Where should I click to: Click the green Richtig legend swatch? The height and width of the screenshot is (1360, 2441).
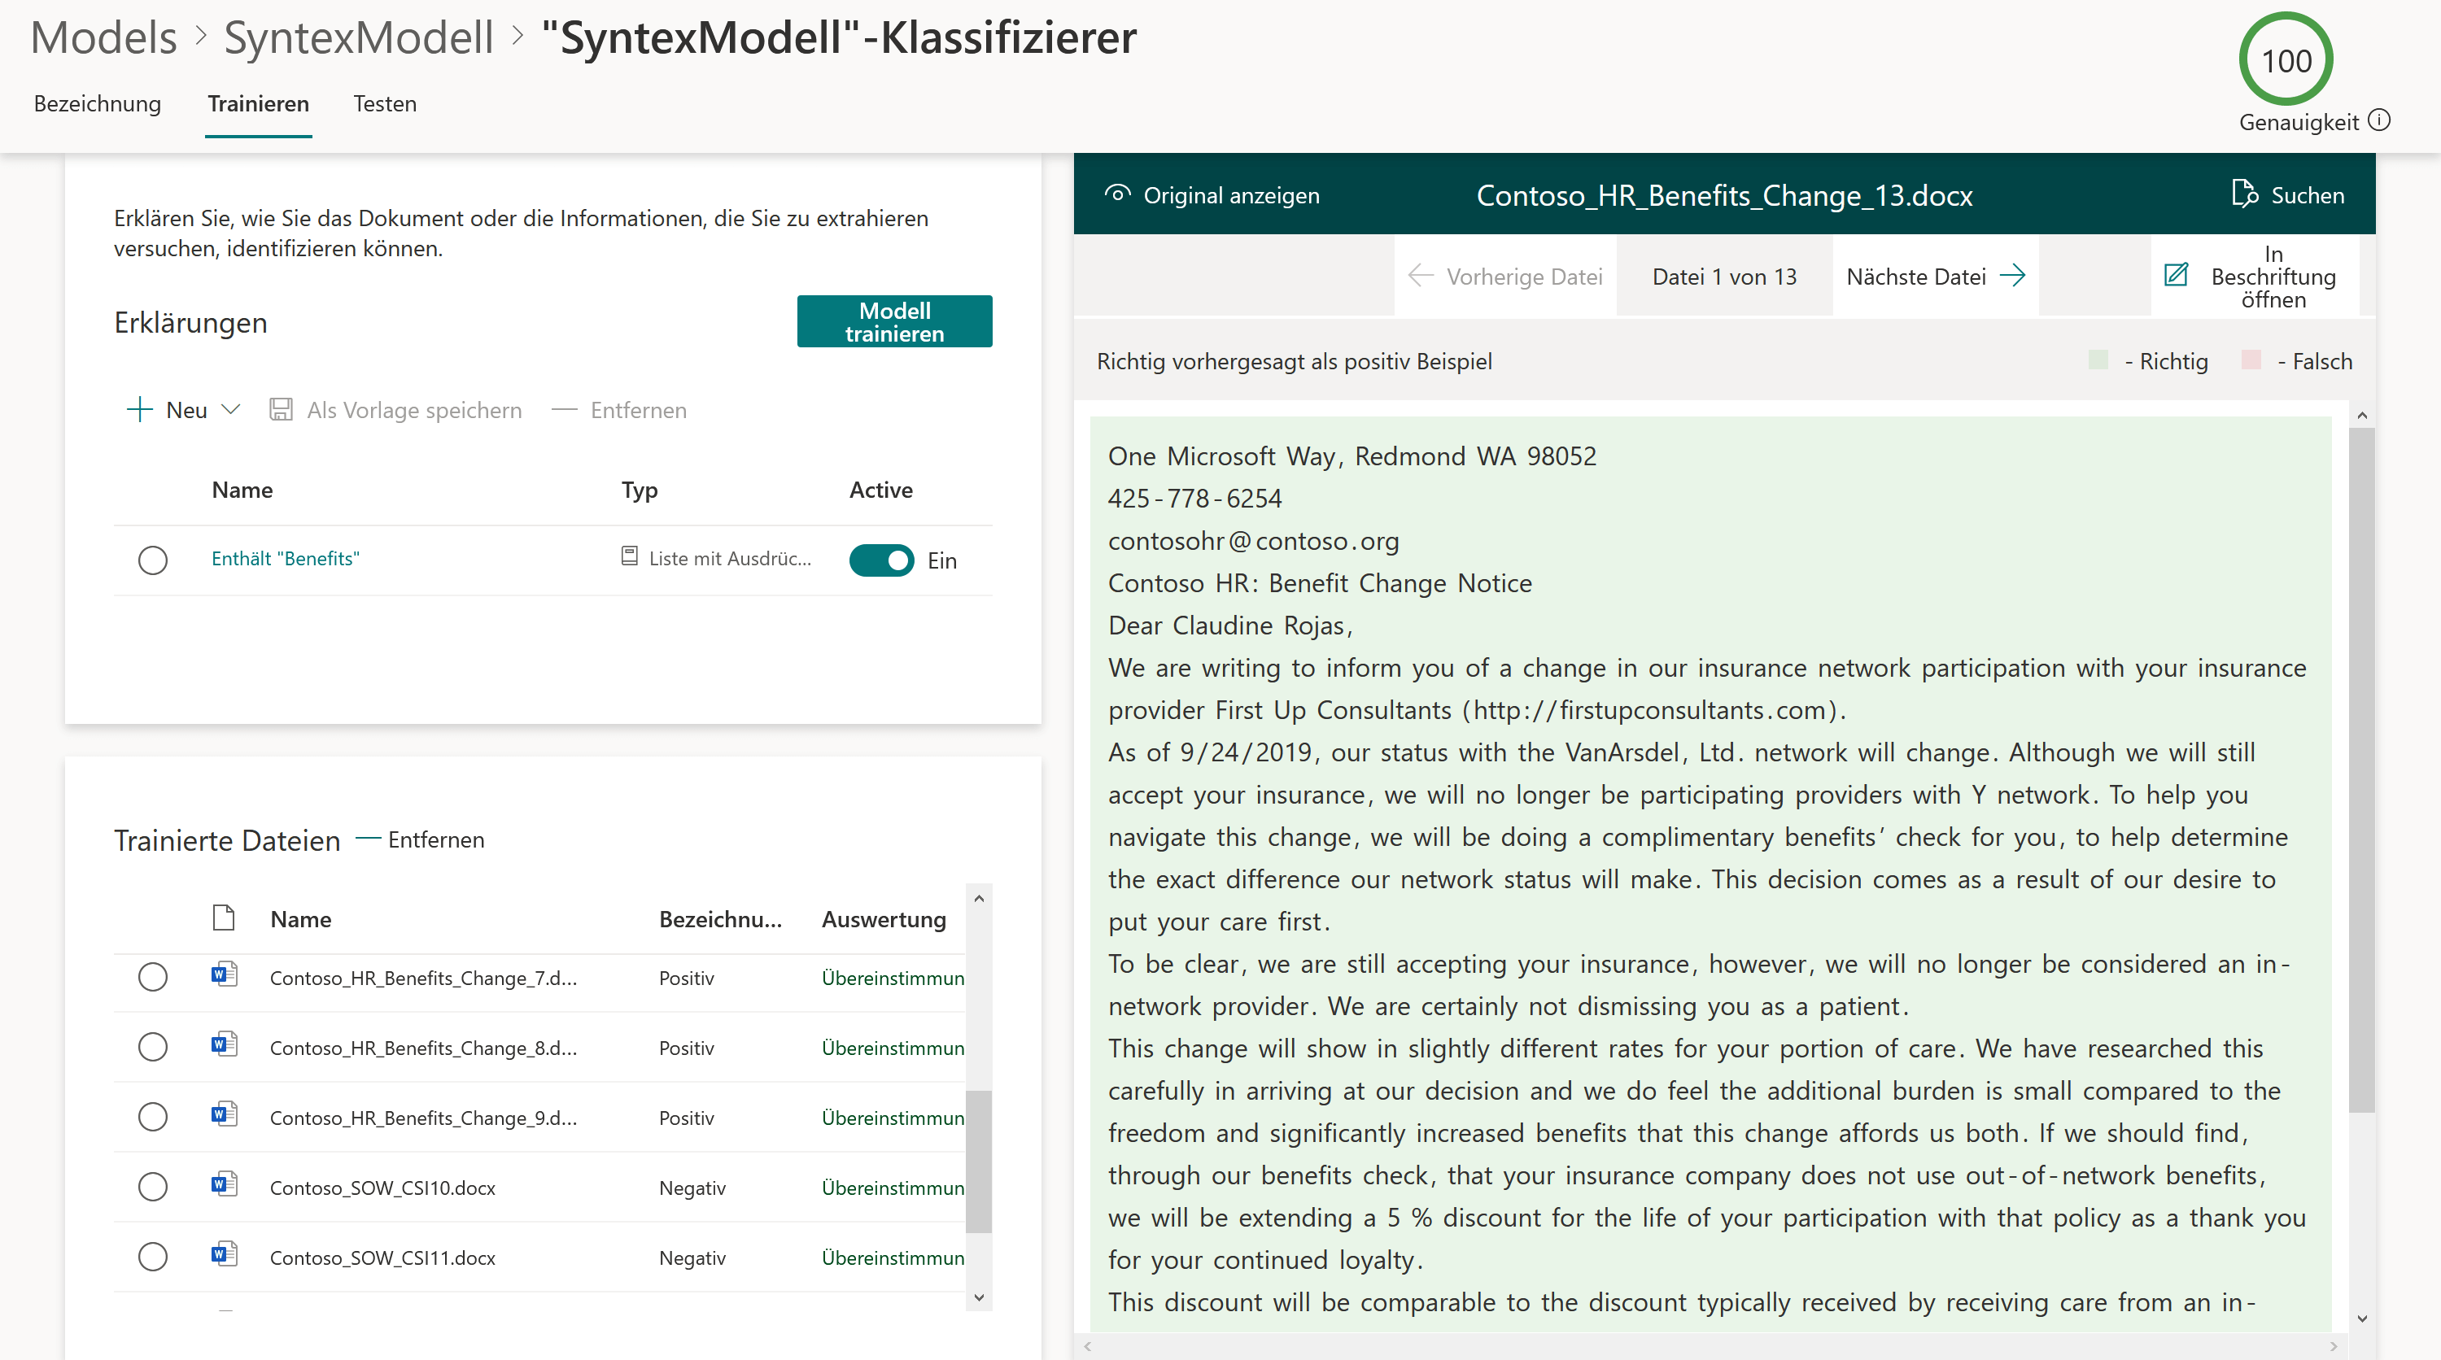click(x=2098, y=360)
